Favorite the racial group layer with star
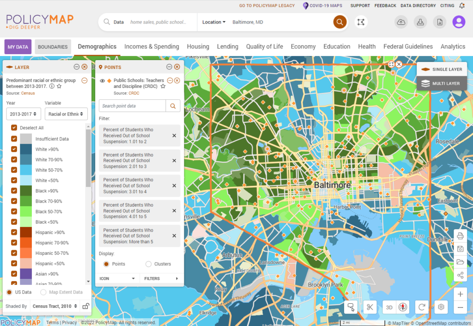 (x=59, y=86)
